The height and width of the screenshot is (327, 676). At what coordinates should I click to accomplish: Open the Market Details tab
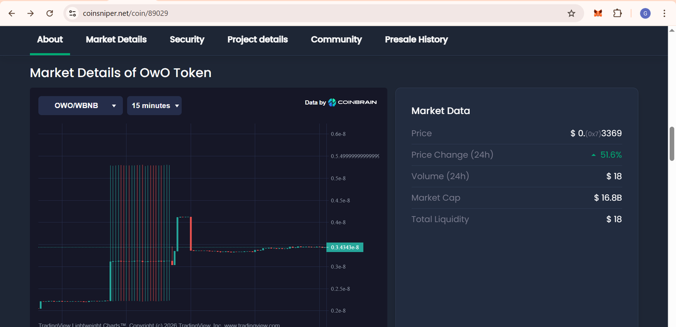click(116, 39)
